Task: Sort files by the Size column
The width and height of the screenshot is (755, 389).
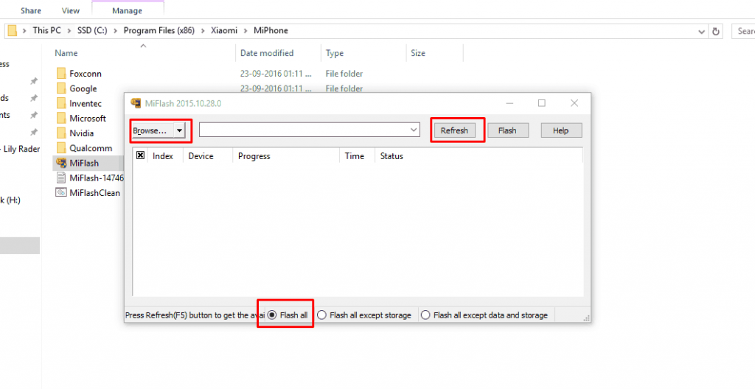Action: coord(418,53)
